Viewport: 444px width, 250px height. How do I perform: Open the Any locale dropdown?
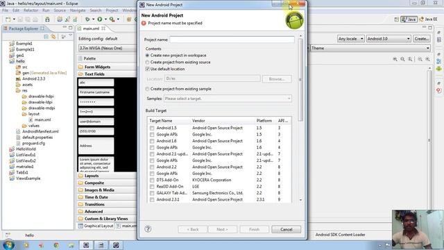(350, 39)
